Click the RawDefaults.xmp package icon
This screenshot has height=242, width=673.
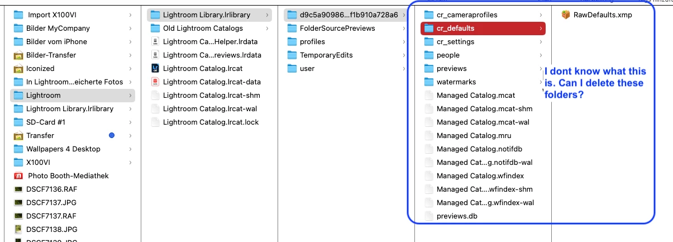click(566, 15)
